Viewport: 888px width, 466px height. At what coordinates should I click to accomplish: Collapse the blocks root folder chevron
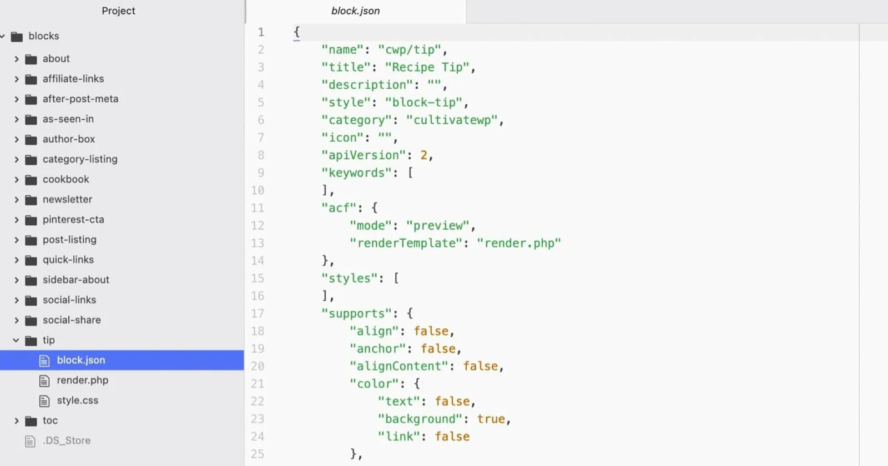pos(2,36)
